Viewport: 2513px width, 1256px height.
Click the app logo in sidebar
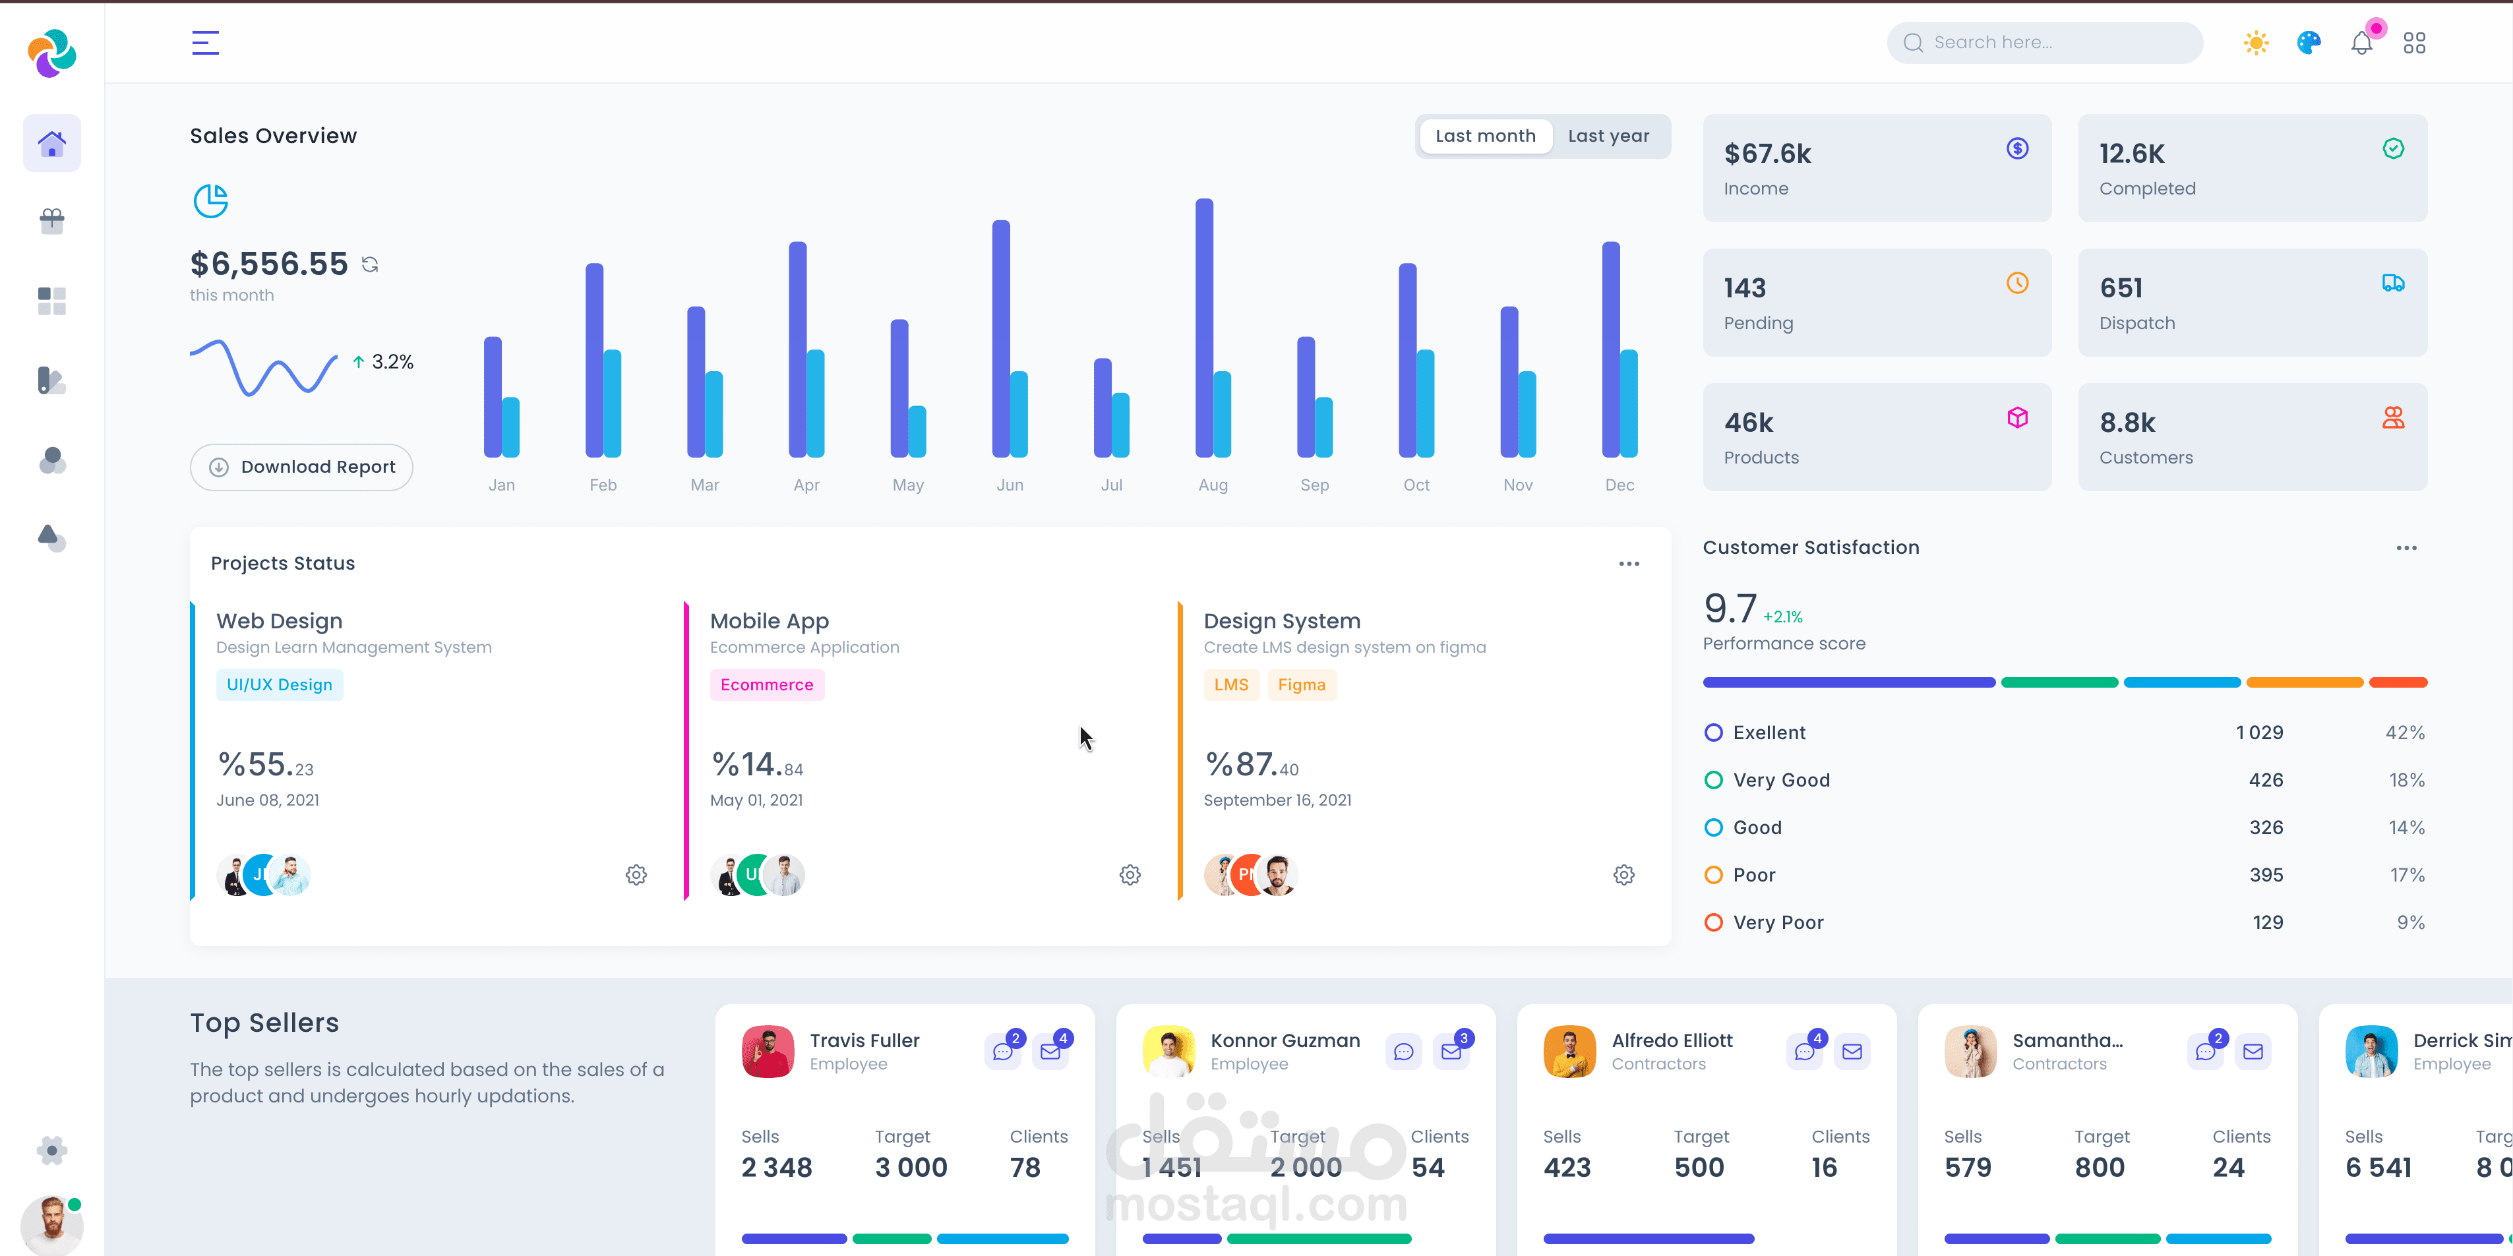coord(51,53)
